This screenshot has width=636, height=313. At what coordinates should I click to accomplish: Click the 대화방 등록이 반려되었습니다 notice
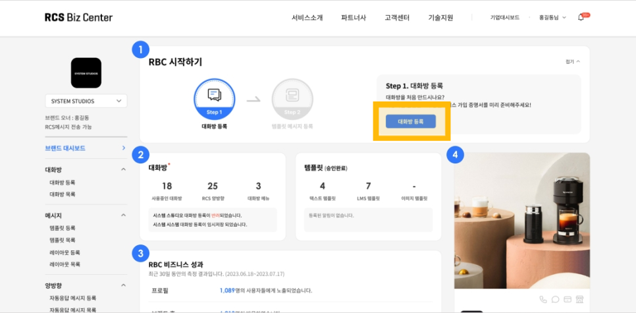tap(198, 215)
